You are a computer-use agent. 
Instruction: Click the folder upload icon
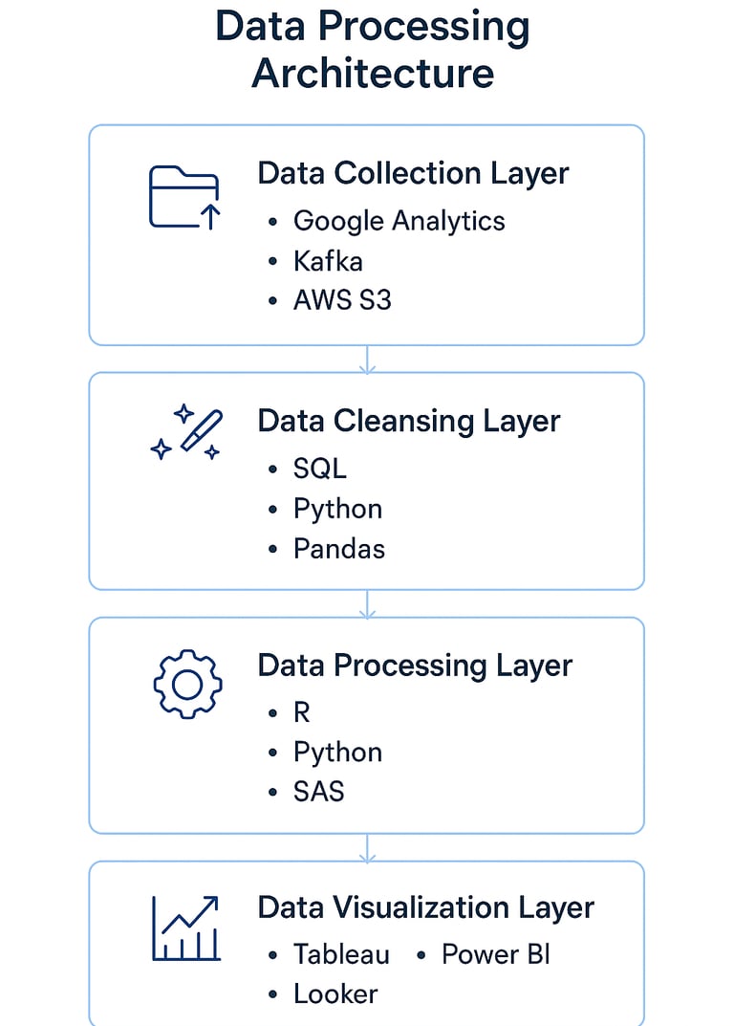[184, 198]
